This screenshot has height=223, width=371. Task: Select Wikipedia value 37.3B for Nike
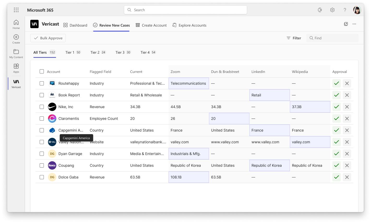310,107
